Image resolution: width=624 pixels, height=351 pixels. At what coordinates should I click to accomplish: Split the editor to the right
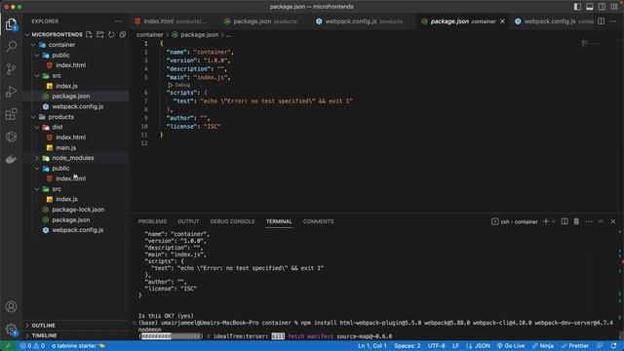[601, 21]
